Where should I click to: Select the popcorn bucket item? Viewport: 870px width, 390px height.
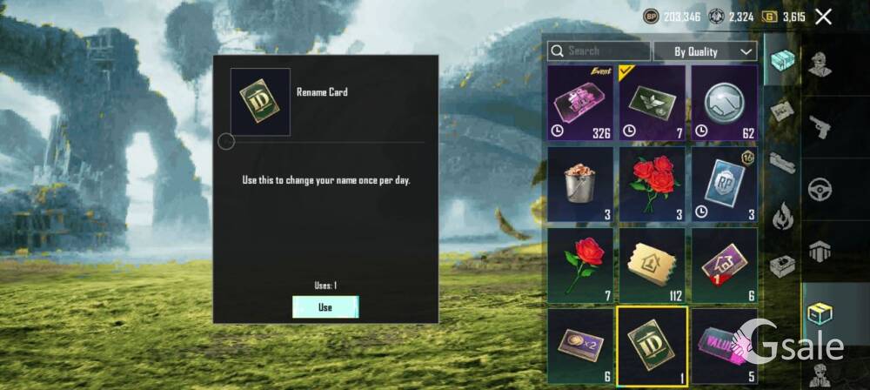(580, 185)
